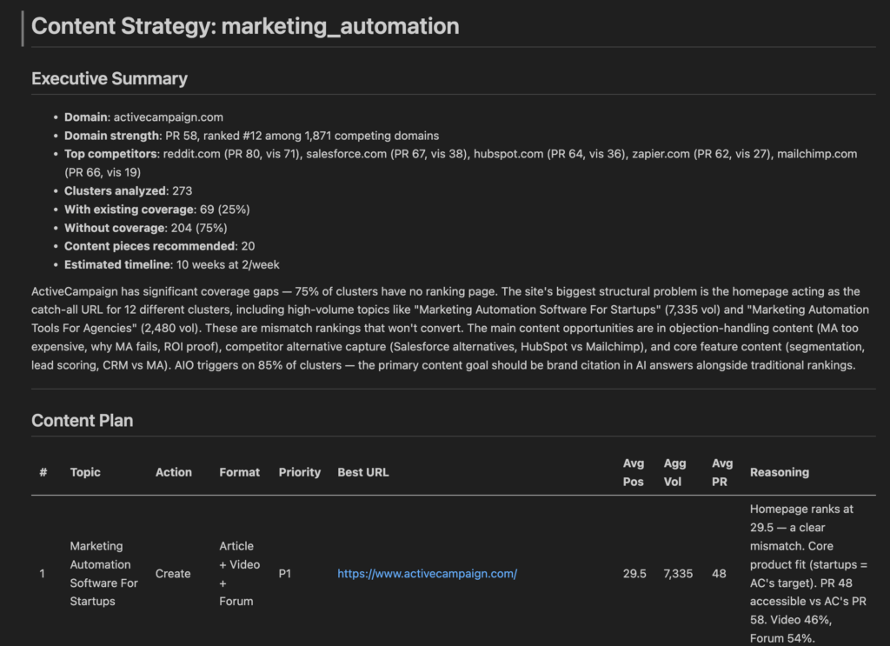The width and height of the screenshot is (890, 646).
Task: Open the activecampaign.com link in Best URL column
Action: tap(427, 574)
